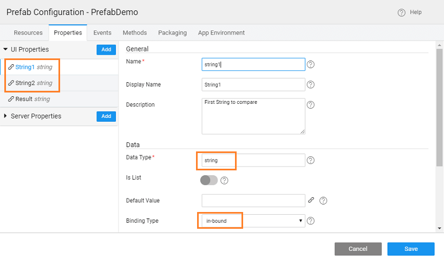Viewport: 444px width, 265px height.
Task: Click help icon next to Binding Type
Action: click(x=311, y=221)
